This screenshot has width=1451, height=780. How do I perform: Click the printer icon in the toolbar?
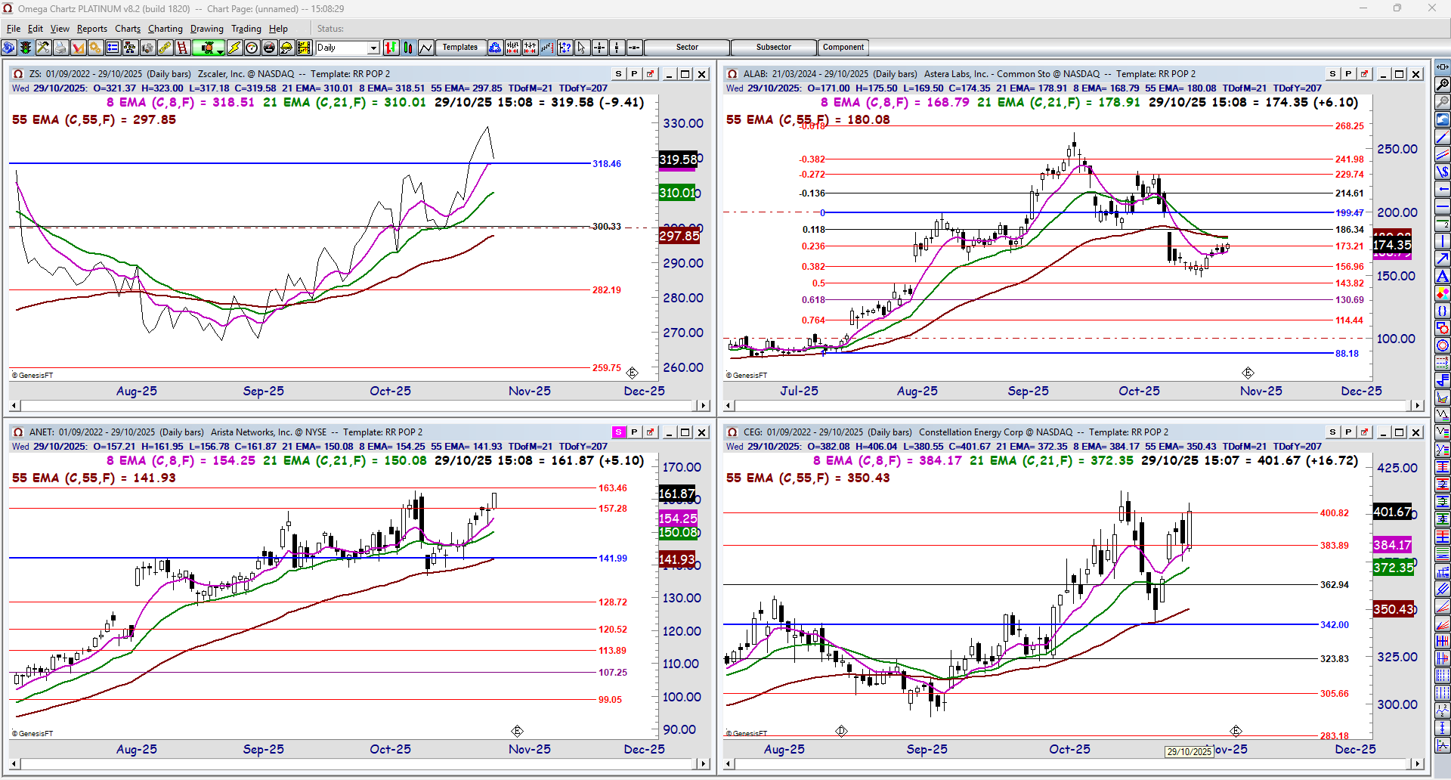tap(60, 48)
